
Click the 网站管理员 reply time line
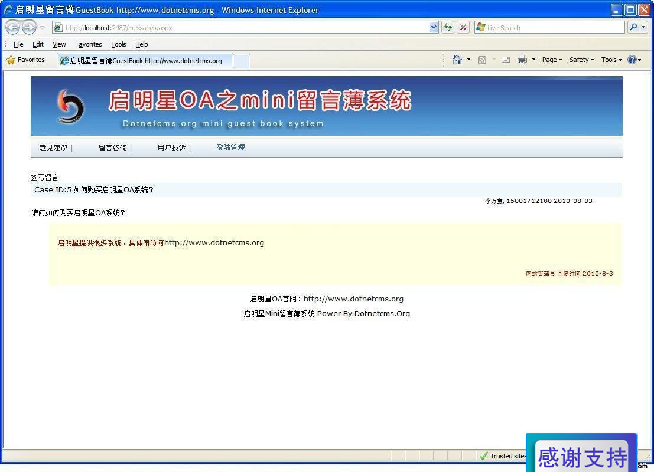570,273
